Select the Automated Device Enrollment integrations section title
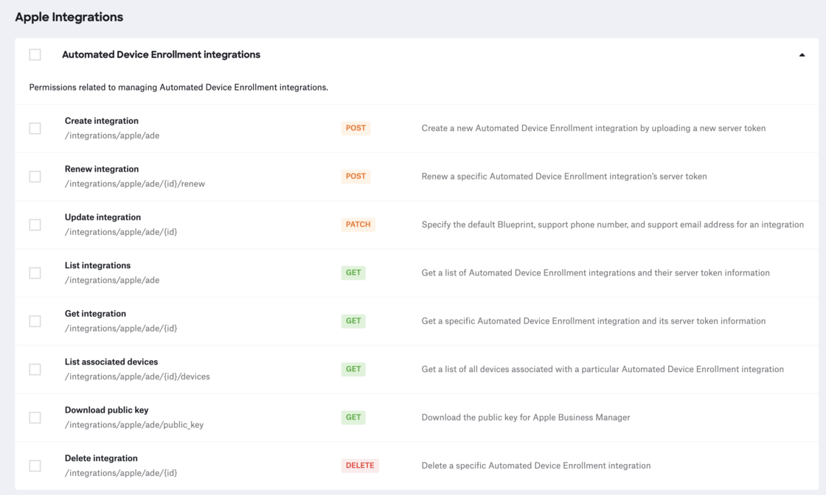The height and width of the screenshot is (495, 826). tap(161, 54)
